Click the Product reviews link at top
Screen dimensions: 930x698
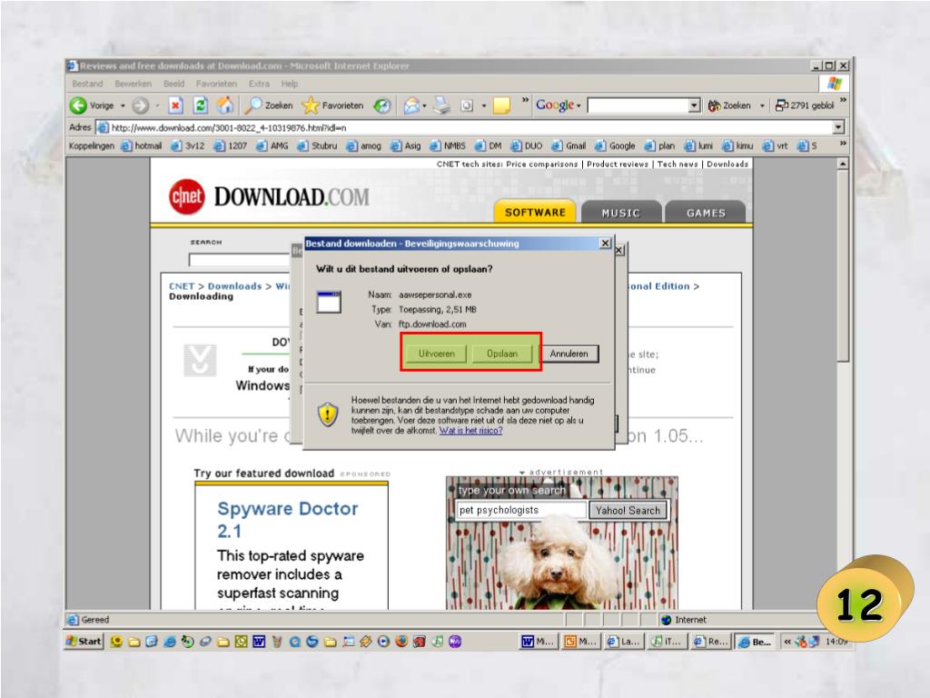(x=618, y=164)
